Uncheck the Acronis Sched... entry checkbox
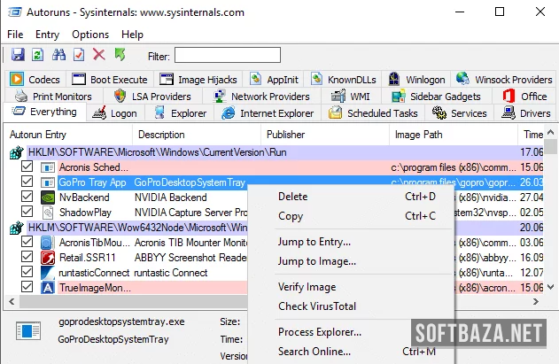This screenshot has width=559, height=364. (27, 167)
